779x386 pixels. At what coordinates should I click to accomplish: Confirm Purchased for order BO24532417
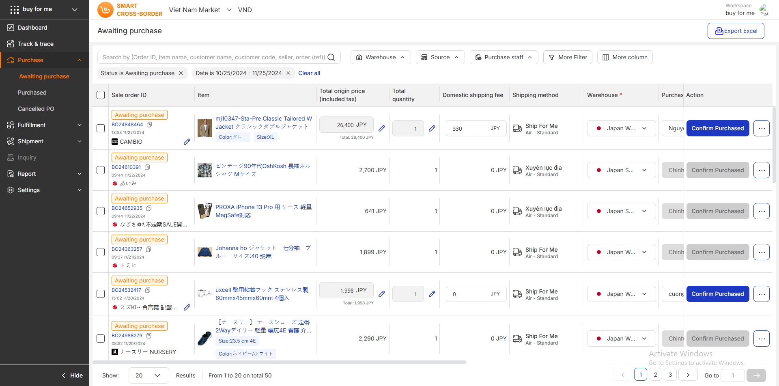coord(717,294)
